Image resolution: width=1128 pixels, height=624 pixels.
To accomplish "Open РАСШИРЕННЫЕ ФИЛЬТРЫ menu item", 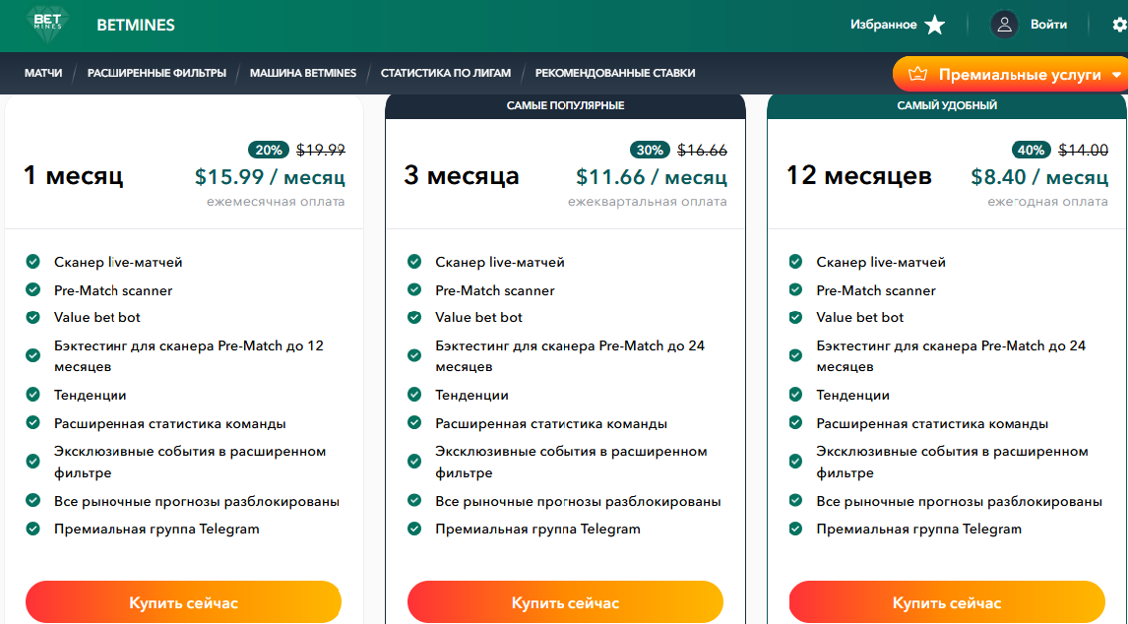I will click(157, 73).
